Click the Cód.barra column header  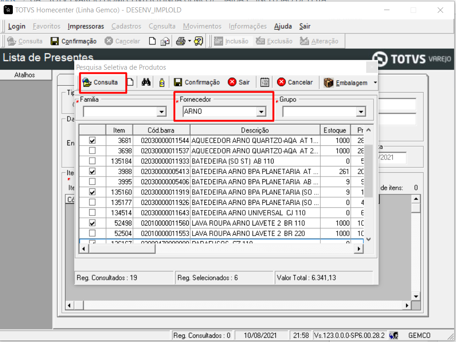[x=161, y=130]
